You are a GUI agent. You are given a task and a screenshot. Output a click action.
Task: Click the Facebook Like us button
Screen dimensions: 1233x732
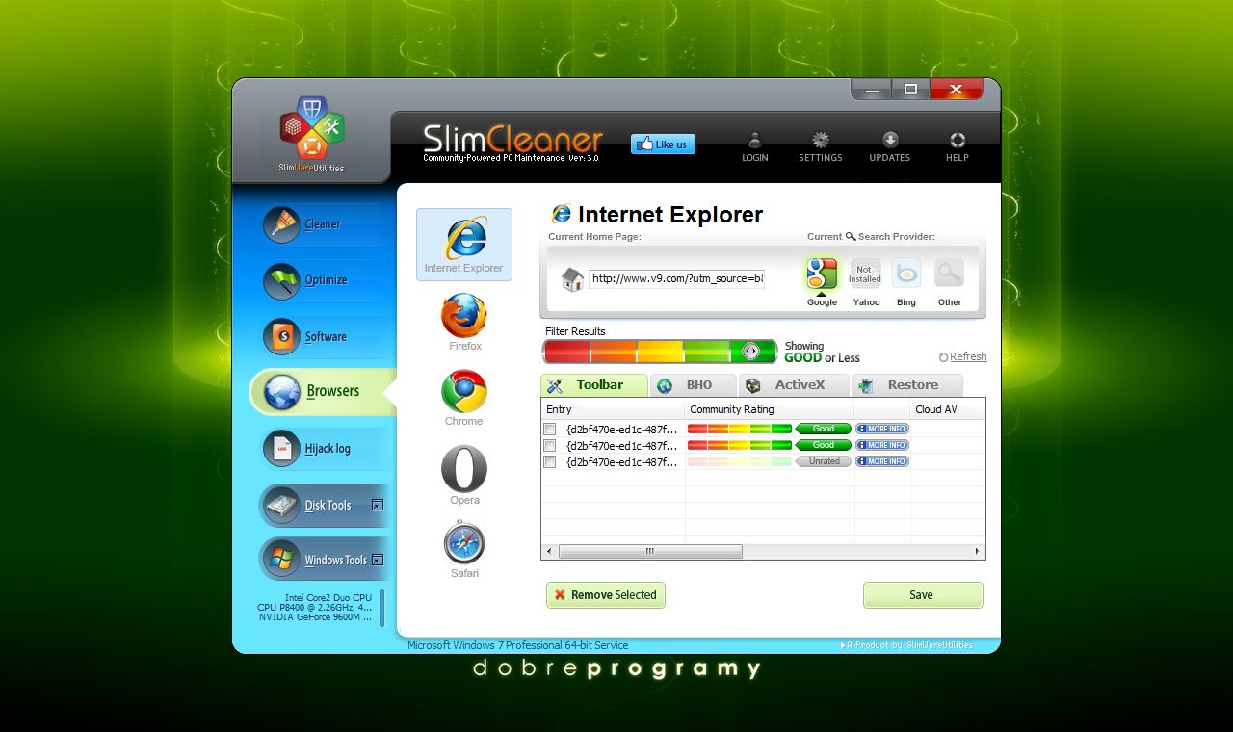point(663,144)
